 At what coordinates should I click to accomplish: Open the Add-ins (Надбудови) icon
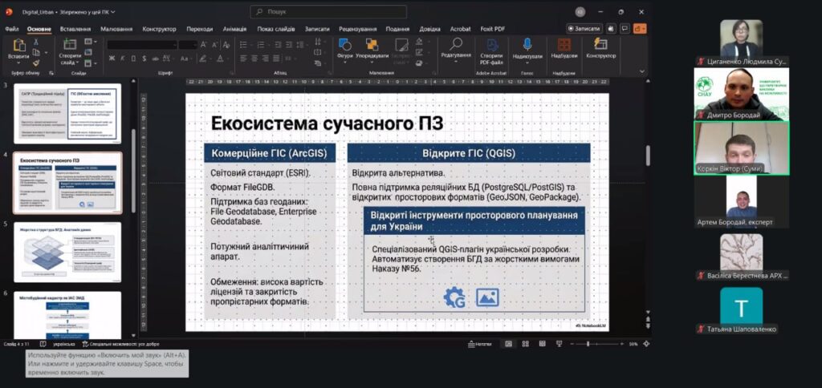pyautogui.click(x=564, y=45)
